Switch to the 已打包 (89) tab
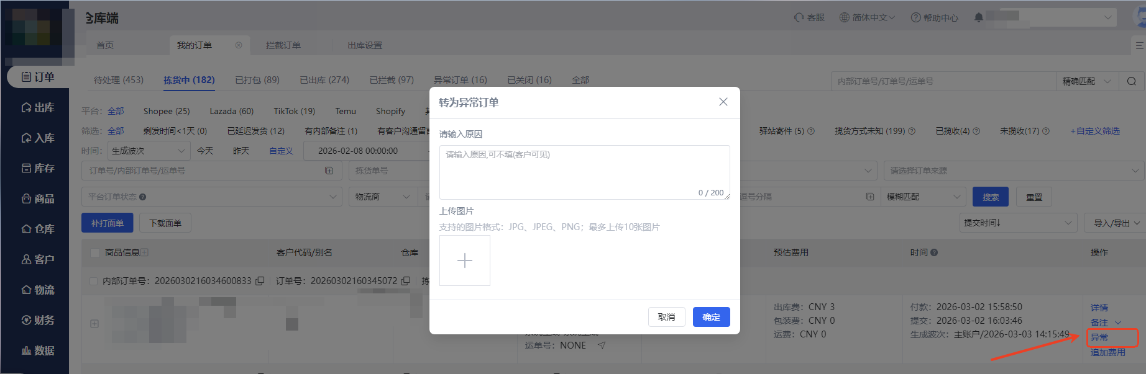This screenshot has width=1146, height=374. 257,80
